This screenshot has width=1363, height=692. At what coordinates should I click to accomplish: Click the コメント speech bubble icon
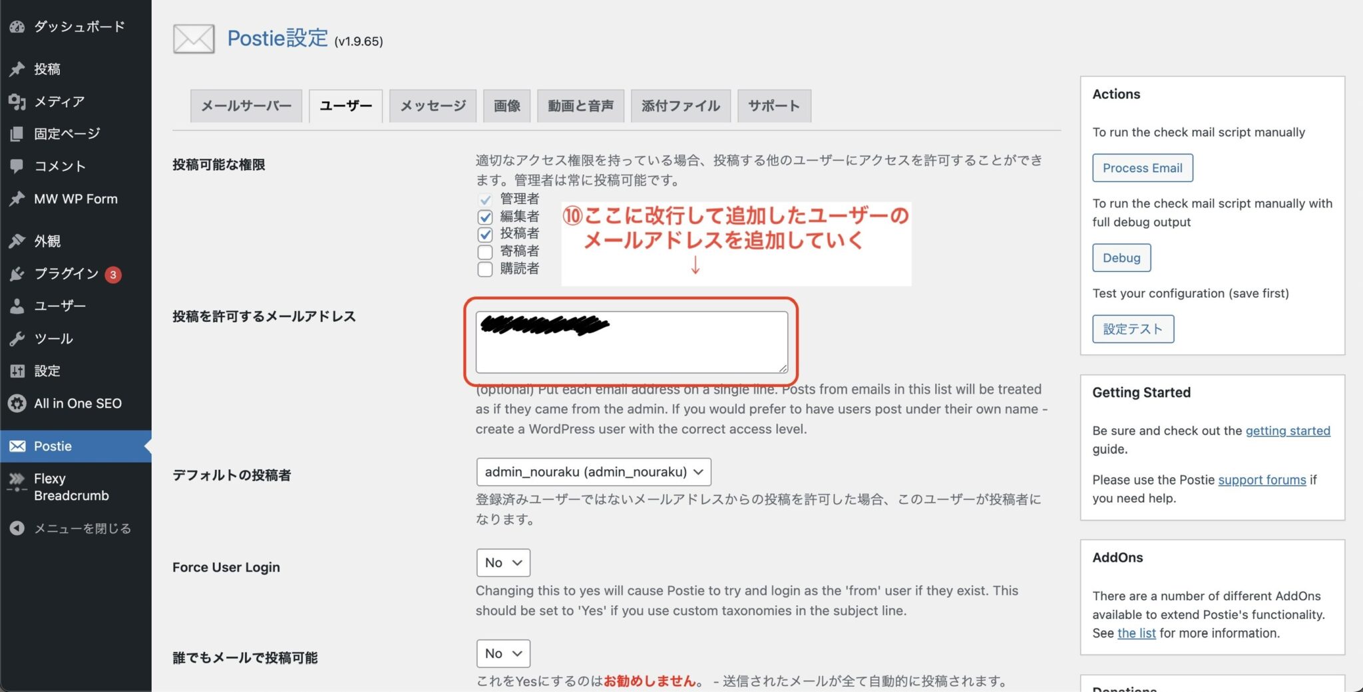(17, 166)
